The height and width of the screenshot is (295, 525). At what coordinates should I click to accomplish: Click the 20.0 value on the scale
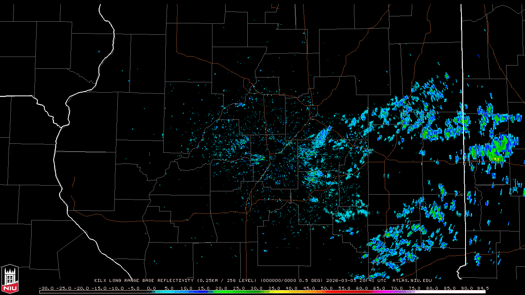(x=221, y=288)
